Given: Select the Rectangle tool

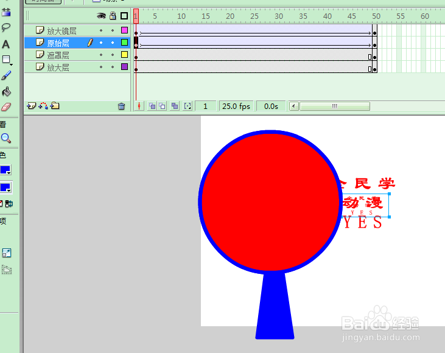Looking at the screenshot, I should tap(6, 59).
